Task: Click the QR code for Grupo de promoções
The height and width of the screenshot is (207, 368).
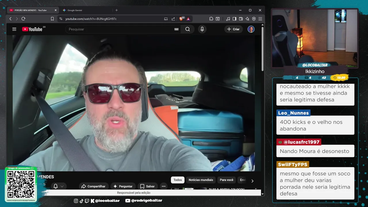Action: click(21, 184)
